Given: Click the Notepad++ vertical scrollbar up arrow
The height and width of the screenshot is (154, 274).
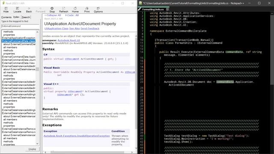Looking at the screenshot, I should pyautogui.click(x=272, y=14).
